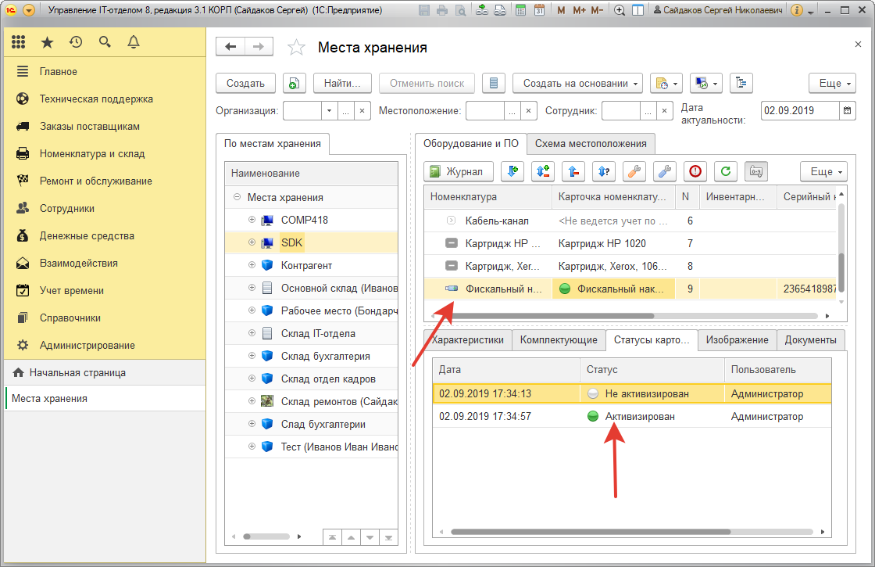Click the blue down arrow with plus icon
The width and height of the screenshot is (875, 567).
[x=512, y=171]
